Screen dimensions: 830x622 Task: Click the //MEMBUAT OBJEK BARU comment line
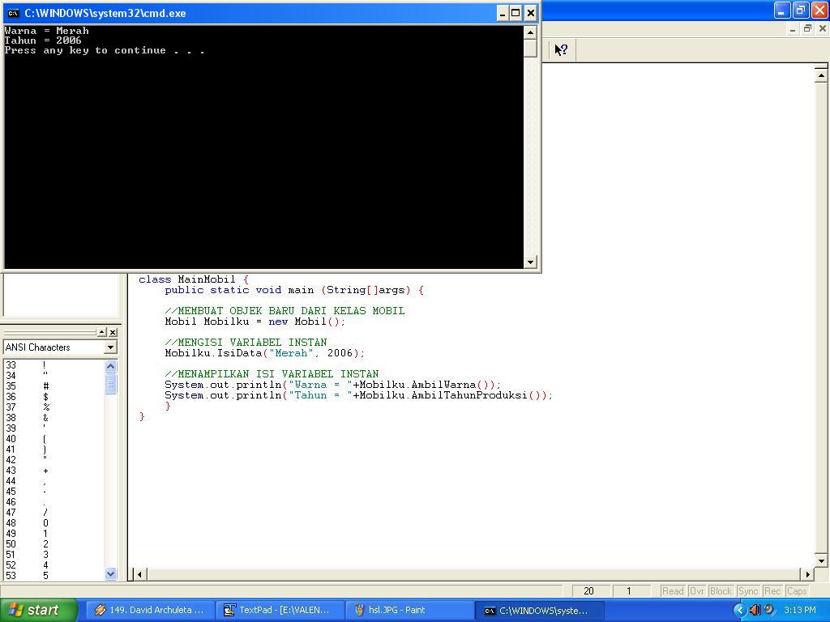click(285, 311)
